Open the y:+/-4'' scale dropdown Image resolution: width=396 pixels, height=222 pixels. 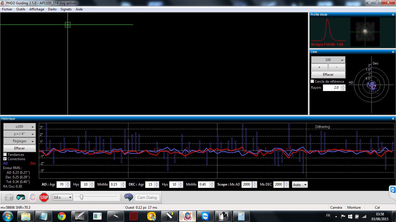[19, 134]
